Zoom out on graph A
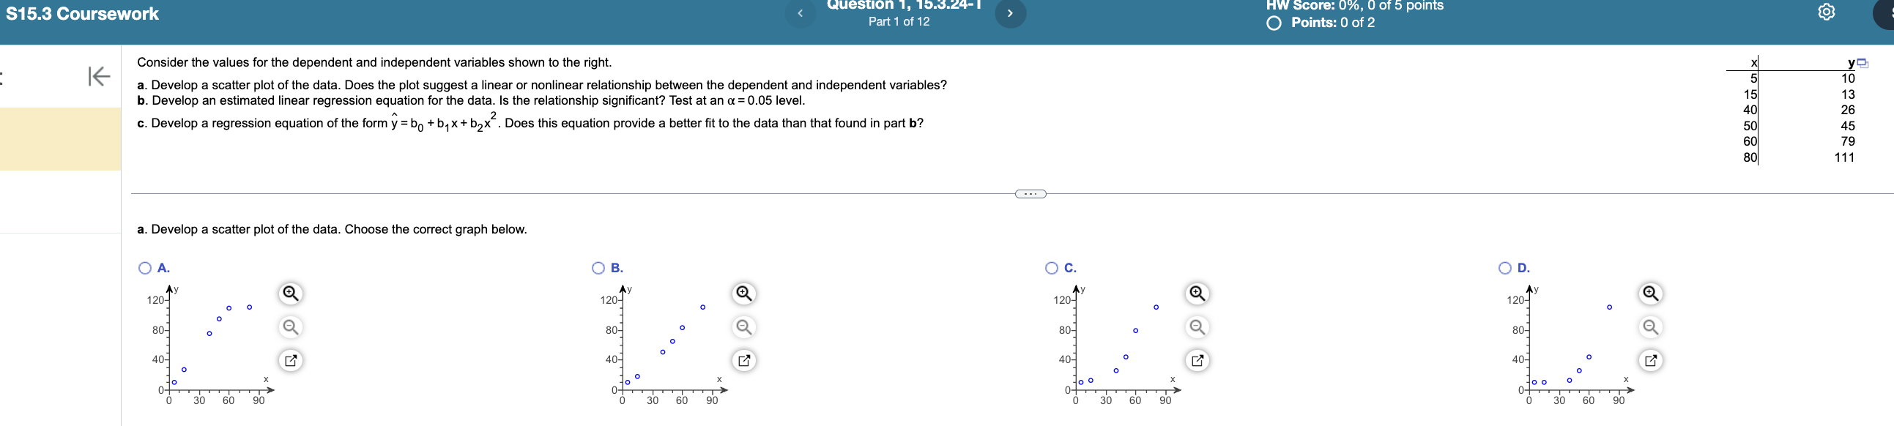The image size is (1894, 426). pos(291,327)
